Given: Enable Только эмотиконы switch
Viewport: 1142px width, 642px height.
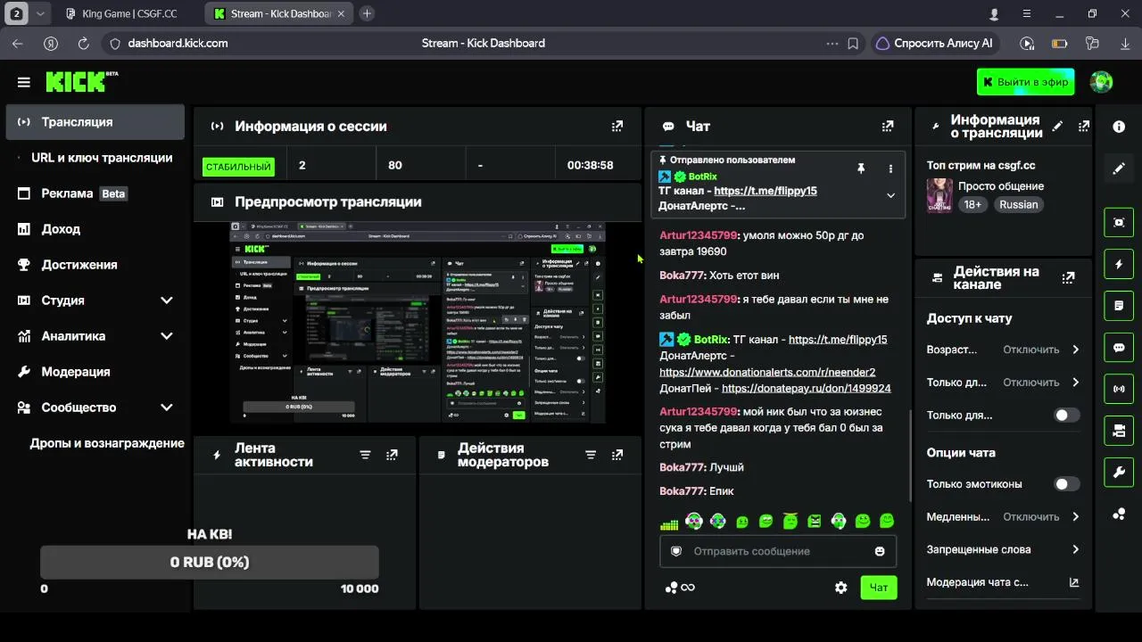Looking at the screenshot, I should (1066, 484).
